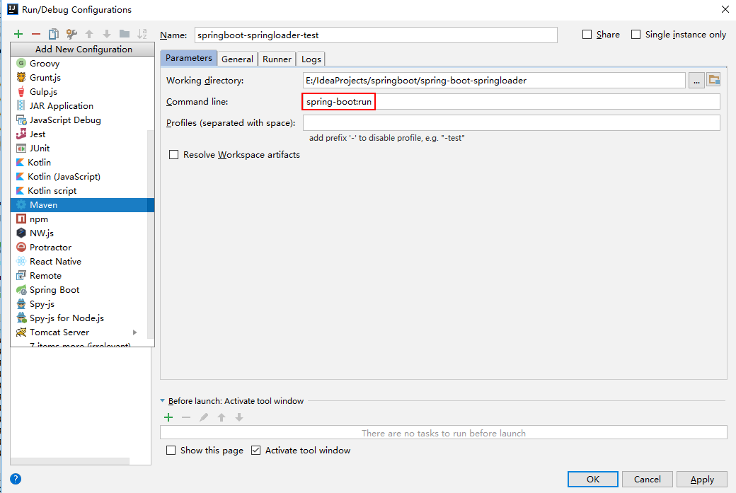This screenshot has width=736, height=493.
Task: Click the Sort Configurations icon
Action: 142,34
